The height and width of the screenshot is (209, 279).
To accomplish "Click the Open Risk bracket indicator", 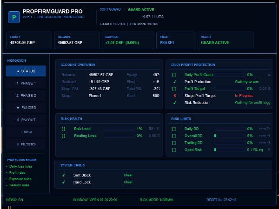I will point(174,150).
